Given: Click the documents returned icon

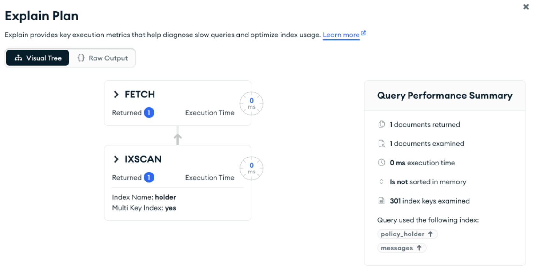Looking at the screenshot, I should [381, 124].
